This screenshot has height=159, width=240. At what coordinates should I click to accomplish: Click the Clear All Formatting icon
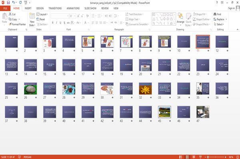tap(87, 16)
